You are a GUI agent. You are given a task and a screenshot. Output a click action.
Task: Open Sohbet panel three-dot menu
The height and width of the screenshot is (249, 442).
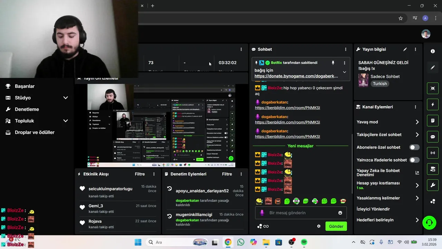[346, 49]
